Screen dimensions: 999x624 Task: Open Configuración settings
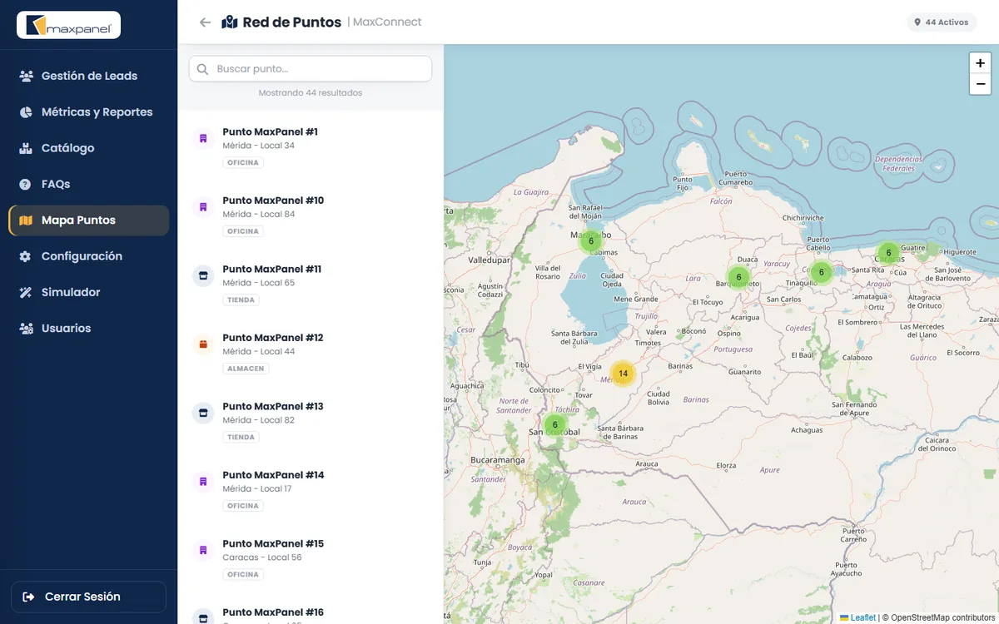(x=88, y=256)
